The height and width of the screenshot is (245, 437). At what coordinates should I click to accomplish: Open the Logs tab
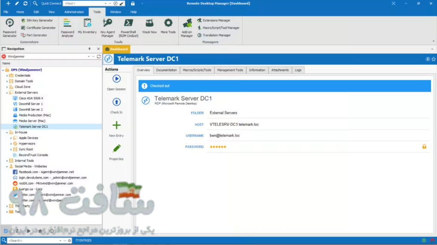click(298, 70)
